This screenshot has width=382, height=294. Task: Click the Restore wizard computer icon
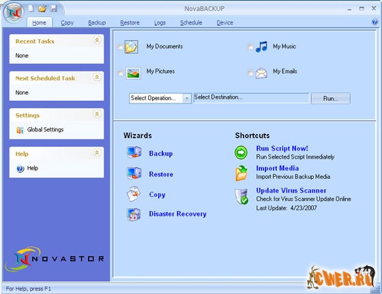point(134,174)
